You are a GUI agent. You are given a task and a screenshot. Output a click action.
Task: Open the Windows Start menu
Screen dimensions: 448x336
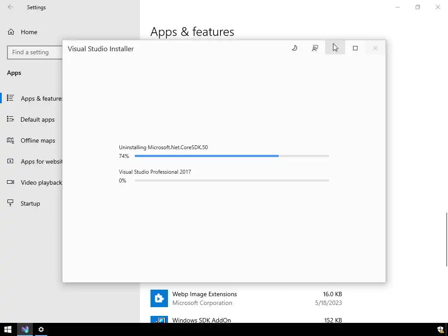click(8, 329)
